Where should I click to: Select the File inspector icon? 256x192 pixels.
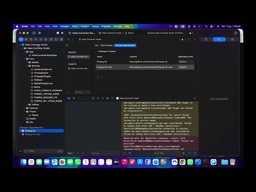pos(206,39)
